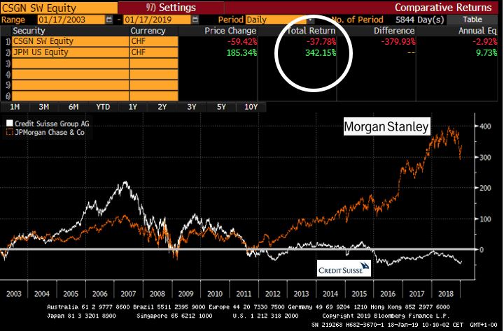
Task: Click the Difference column header
Action: tap(394, 31)
